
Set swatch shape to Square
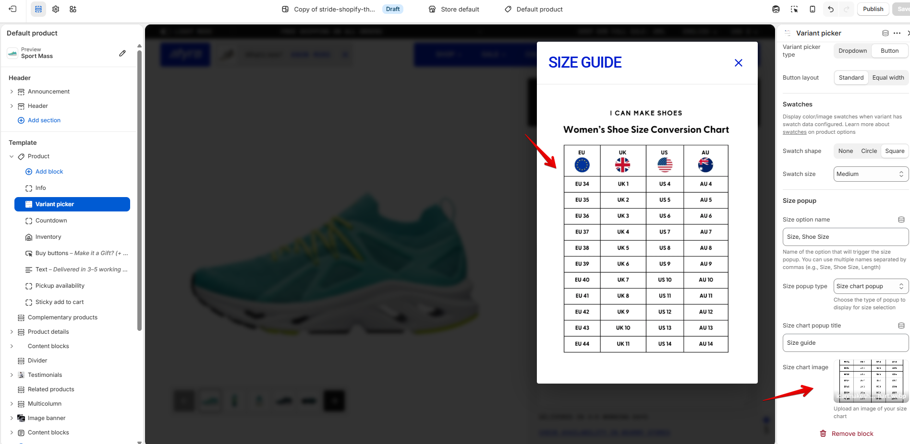tap(895, 151)
